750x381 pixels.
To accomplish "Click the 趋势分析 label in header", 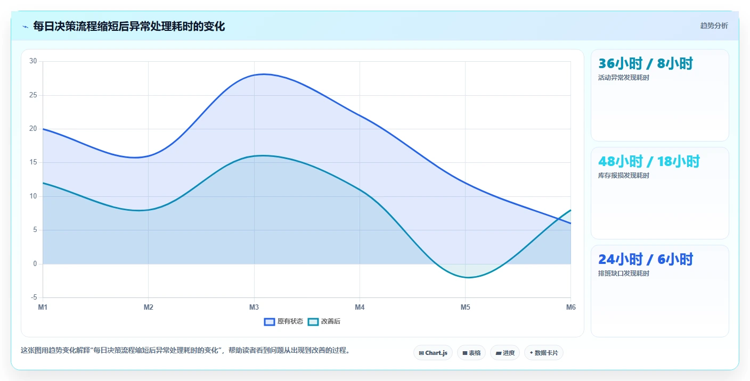I will [x=714, y=26].
